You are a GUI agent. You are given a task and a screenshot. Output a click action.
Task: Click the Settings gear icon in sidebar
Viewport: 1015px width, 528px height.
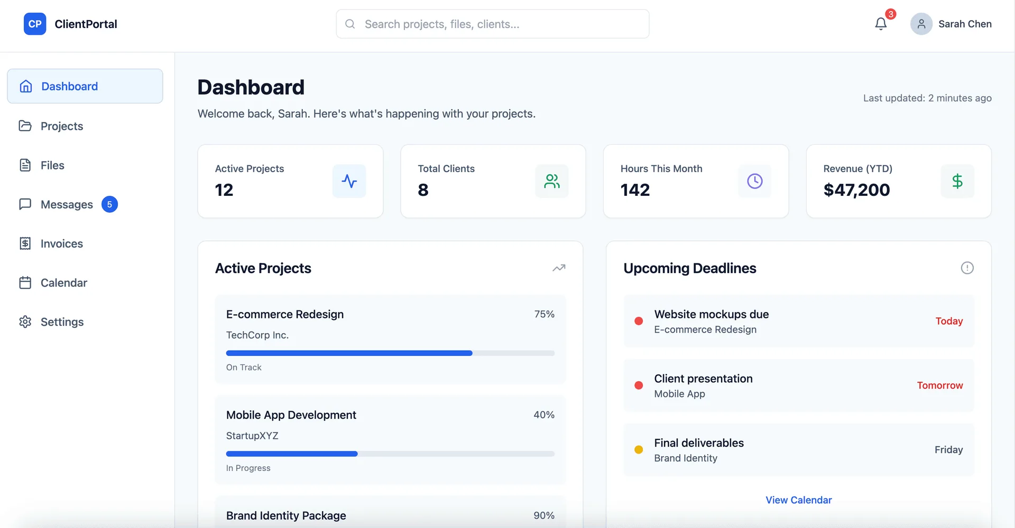(x=25, y=322)
